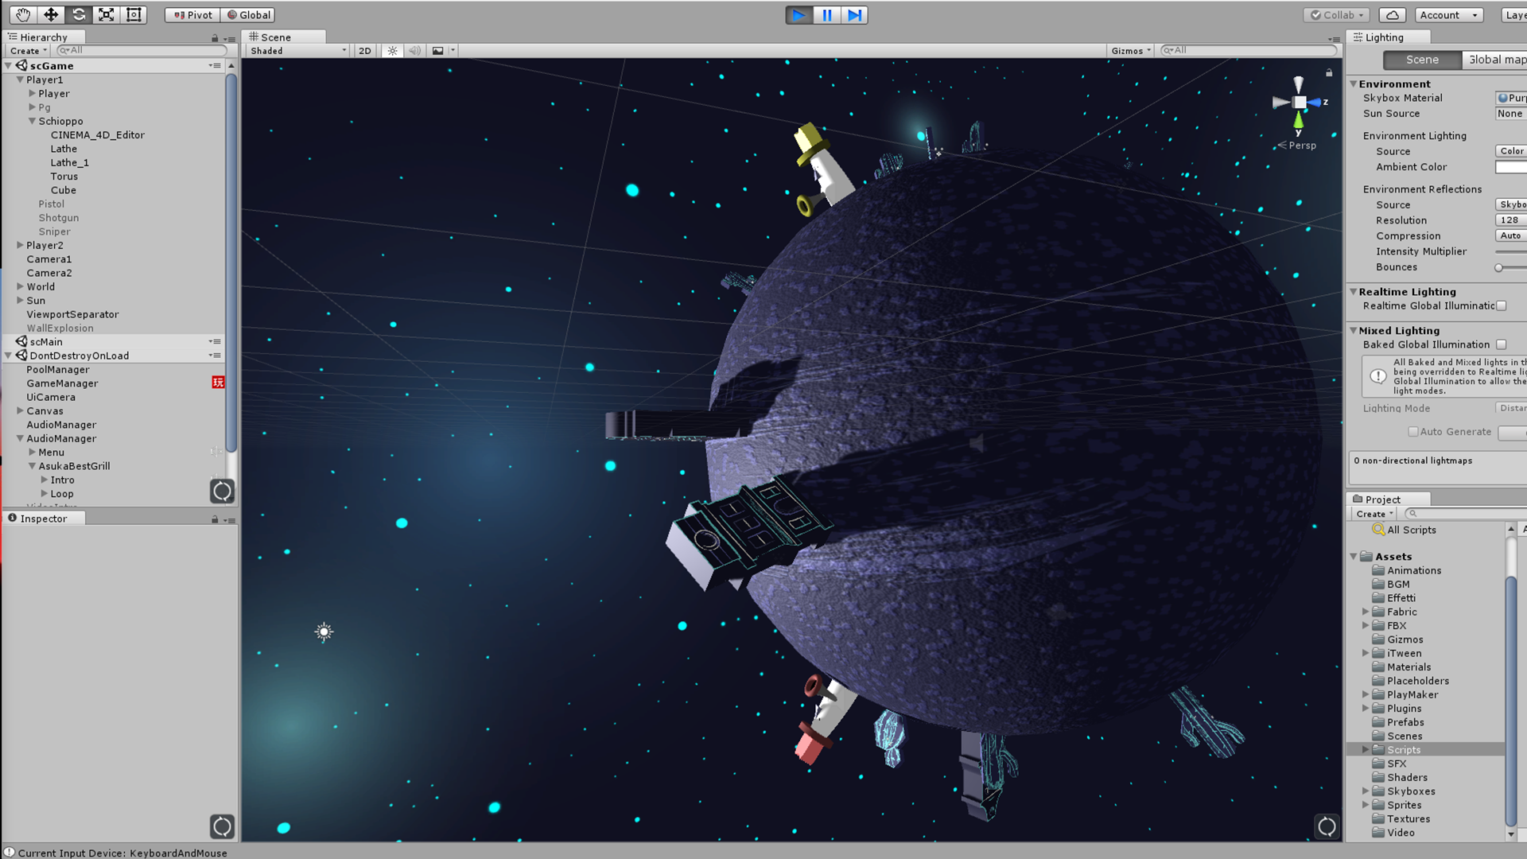Expand the Player2 hierarchy node
1527x859 pixels.
(x=21, y=245)
